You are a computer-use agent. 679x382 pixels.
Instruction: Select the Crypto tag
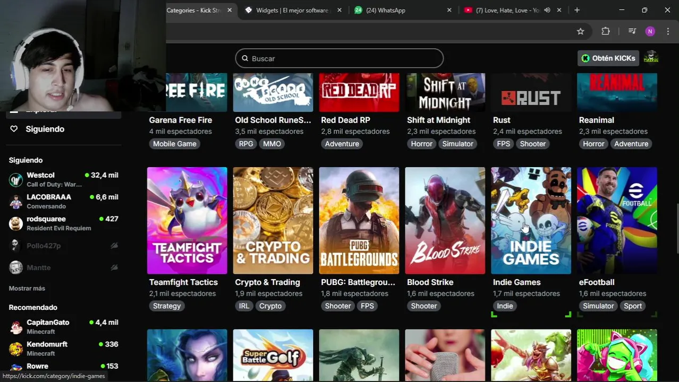tap(270, 306)
